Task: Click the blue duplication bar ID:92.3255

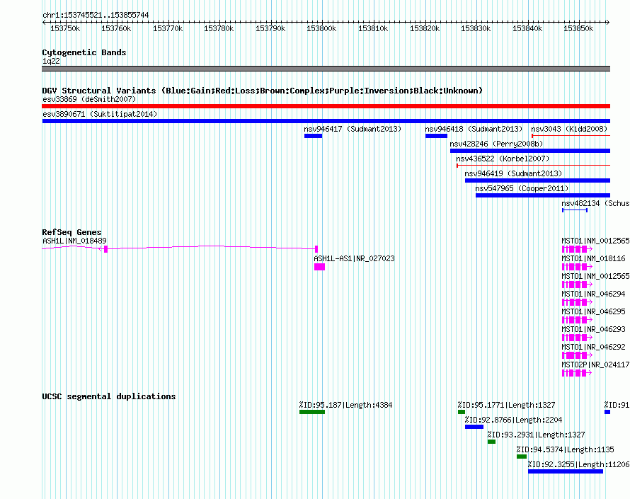Action: pyautogui.click(x=566, y=471)
